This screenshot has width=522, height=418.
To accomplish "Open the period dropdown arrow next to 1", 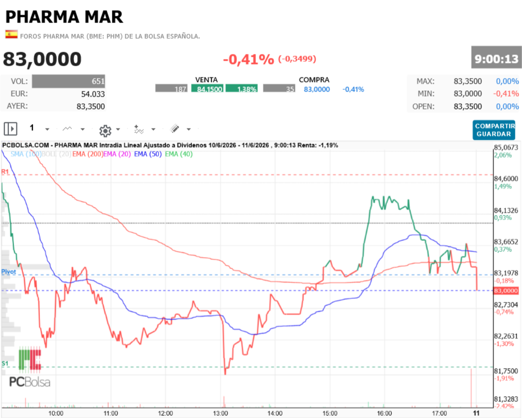I will tap(47, 129).
